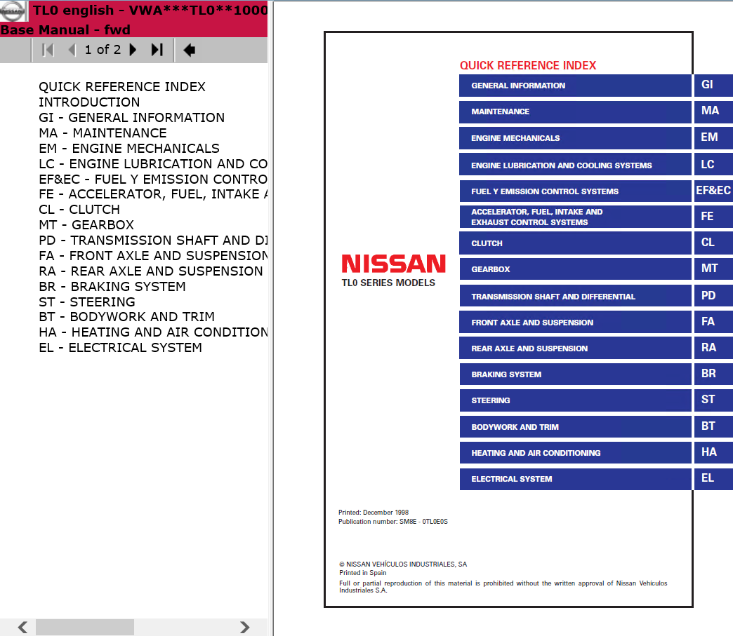Select the MT index tab
The width and height of the screenshot is (733, 636).
click(713, 269)
